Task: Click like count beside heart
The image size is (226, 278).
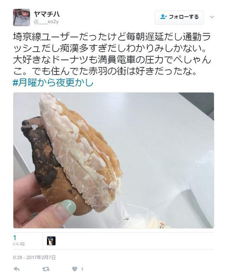Action: coord(82,269)
